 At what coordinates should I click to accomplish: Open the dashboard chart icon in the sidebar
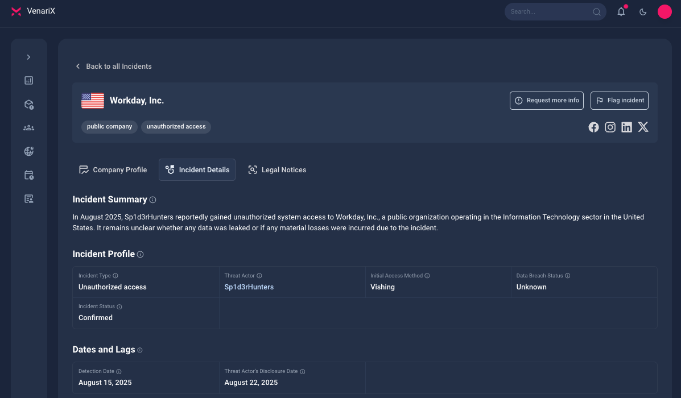click(28, 80)
